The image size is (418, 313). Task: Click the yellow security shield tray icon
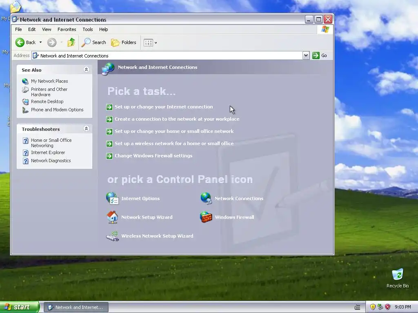pyautogui.click(x=373, y=307)
